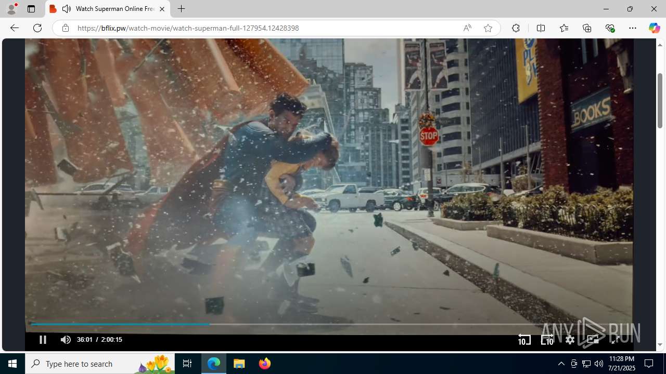Pause the Superman video playback
The height and width of the screenshot is (374, 666).
point(43,340)
